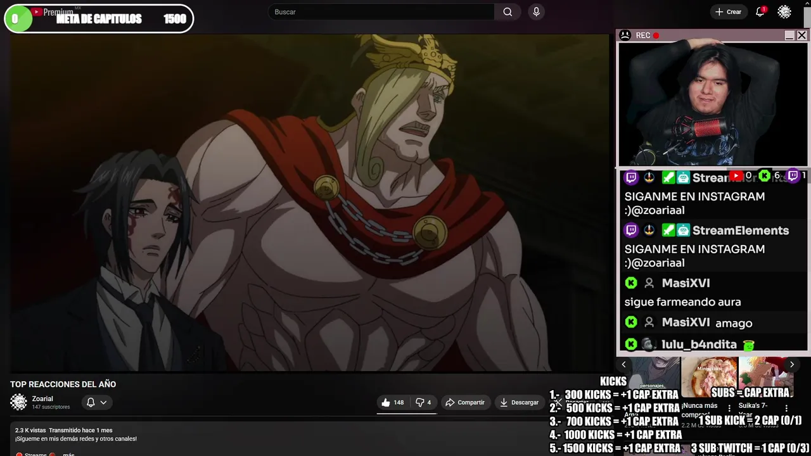Minimize the REC webcam overlay window
811x456 pixels.
789,35
